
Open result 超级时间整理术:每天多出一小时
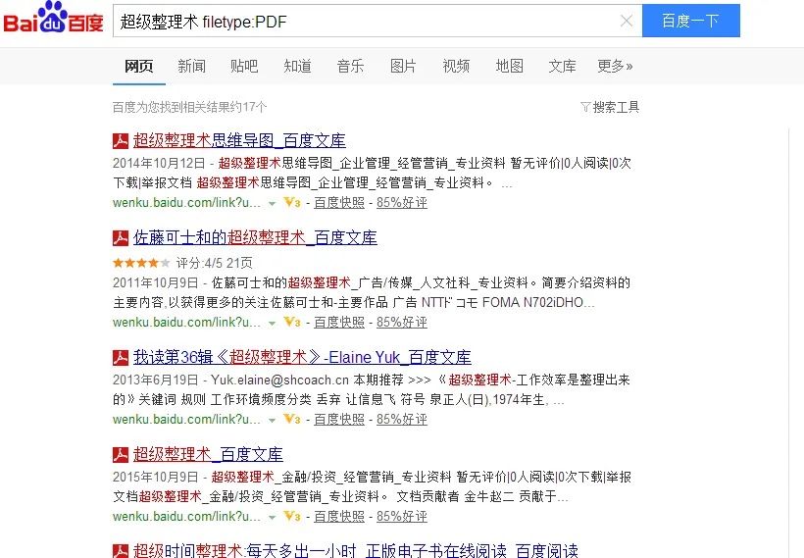pyautogui.click(x=355, y=550)
